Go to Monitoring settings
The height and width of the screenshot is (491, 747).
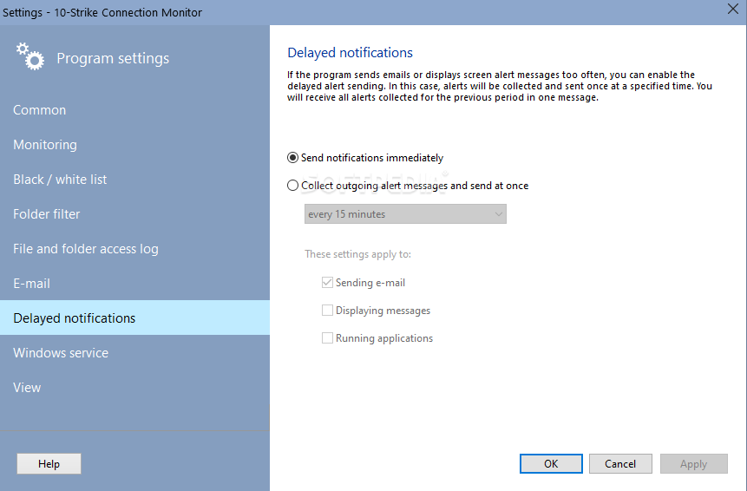point(134,145)
